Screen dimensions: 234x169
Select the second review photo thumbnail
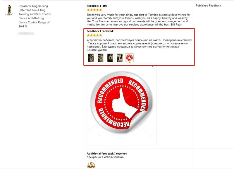[101, 58]
